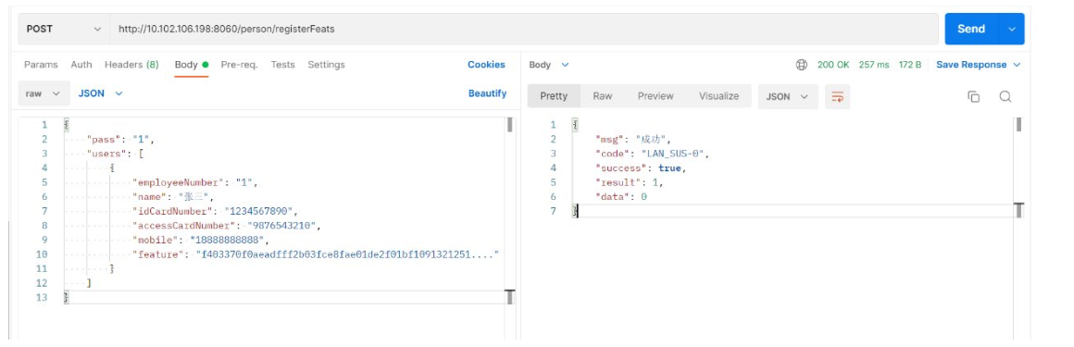Screen dimensions: 1074x347
Task: Click into the request URL field
Action: point(524,29)
